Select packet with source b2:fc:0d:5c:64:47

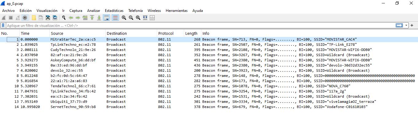point(209,76)
